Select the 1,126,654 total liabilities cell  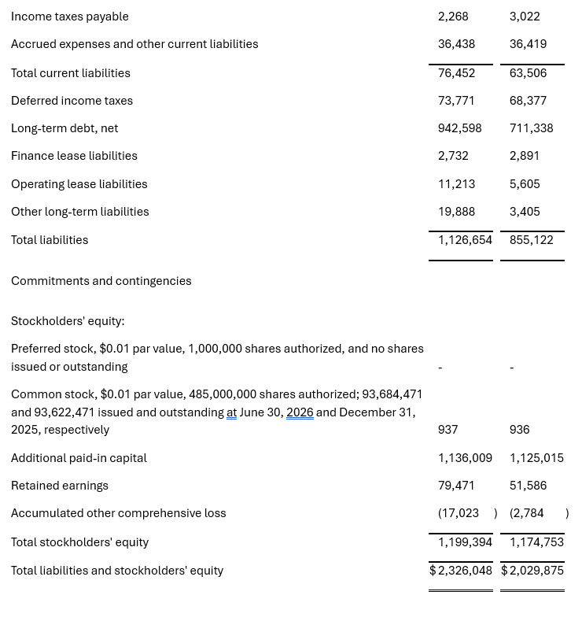click(x=465, y=240)
